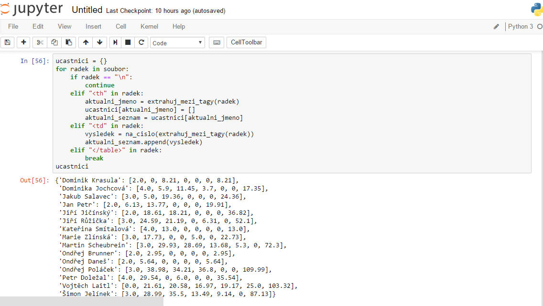This screenshot has width=543, height=306.
Task: Click the Jupyter logo
Action: pos(32,10)
